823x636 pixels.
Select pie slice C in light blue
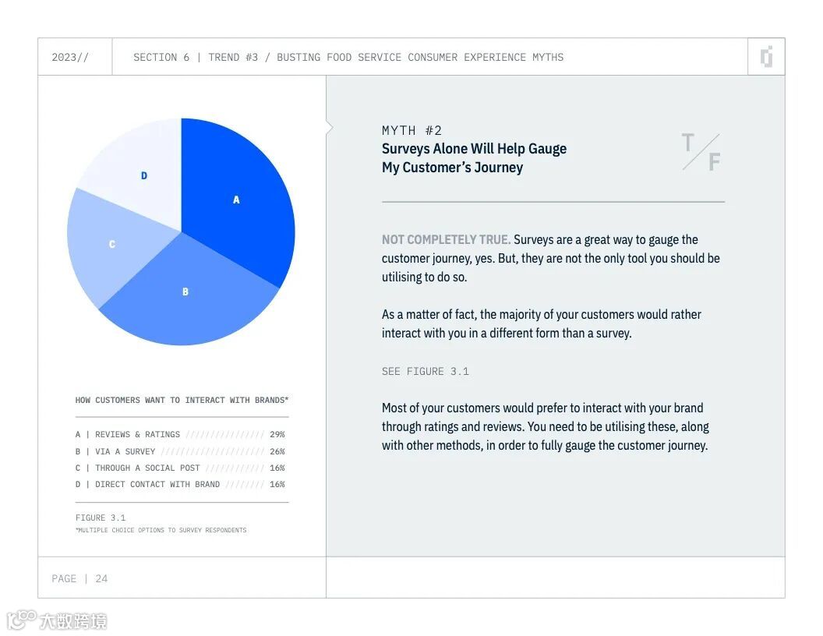(x=111, y=245)
